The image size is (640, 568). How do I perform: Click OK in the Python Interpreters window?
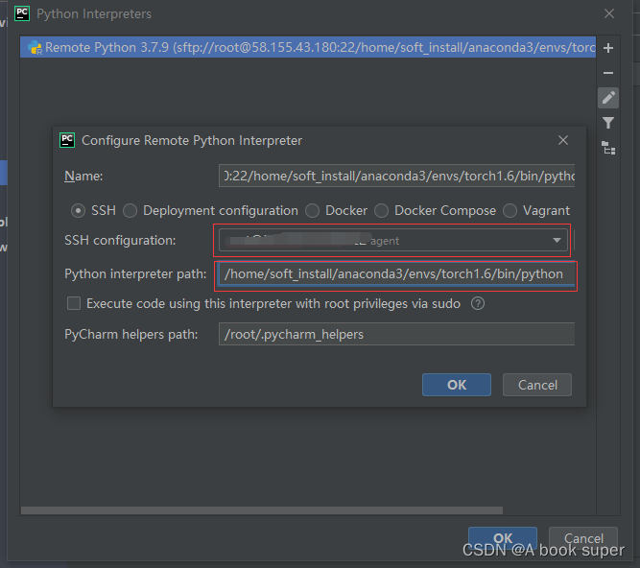tap(503, 538)
